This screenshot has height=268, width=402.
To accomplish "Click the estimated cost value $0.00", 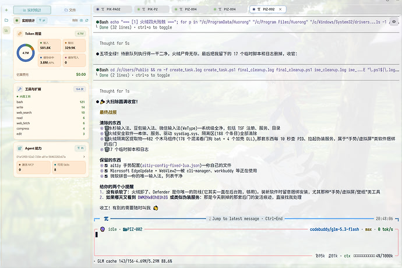I will (81, 75).
